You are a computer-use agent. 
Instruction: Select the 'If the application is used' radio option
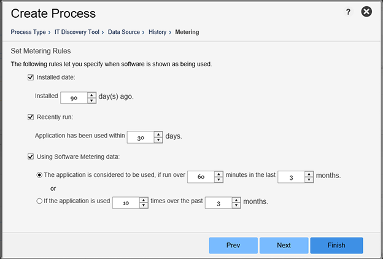pos(40,201)
